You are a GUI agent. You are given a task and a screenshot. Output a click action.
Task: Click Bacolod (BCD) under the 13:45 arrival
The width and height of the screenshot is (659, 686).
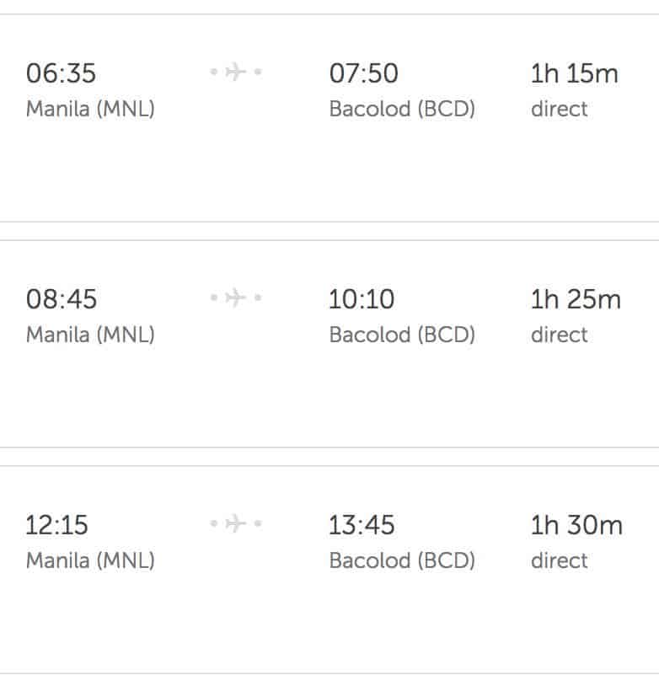(x=402, y=561)
